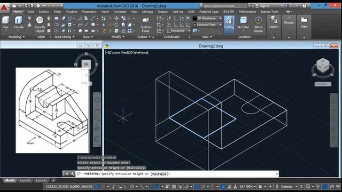Click the Plot printer icon in quick access
This screenshot has width=342, height=192.
(x=38, y=6)
